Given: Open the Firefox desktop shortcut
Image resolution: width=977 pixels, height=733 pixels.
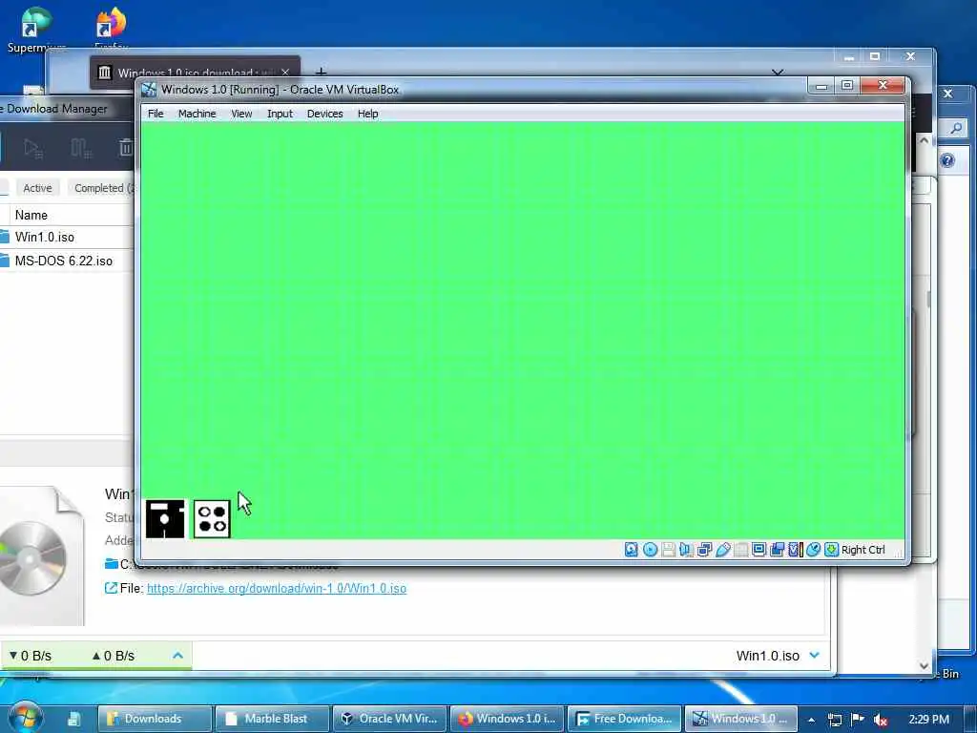Looking at the screenshot, I should tap(112, 30).
